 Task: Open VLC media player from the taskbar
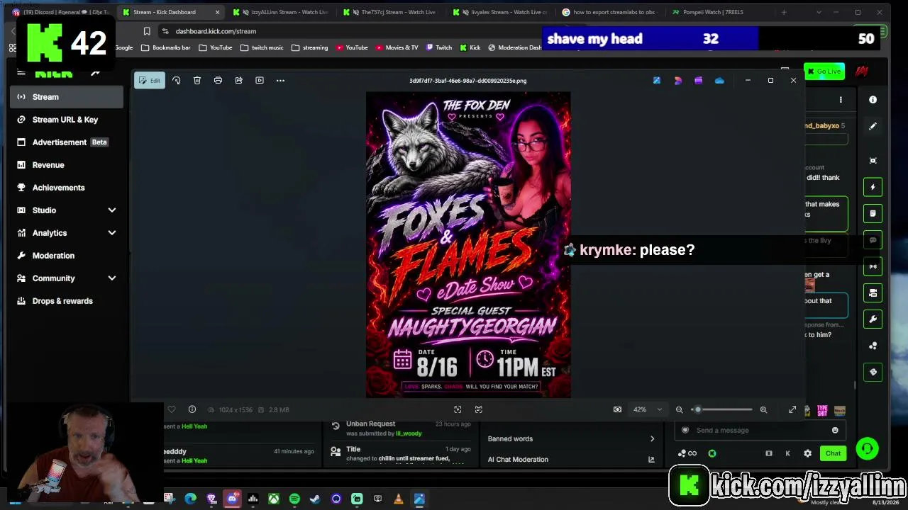[399, 499]
